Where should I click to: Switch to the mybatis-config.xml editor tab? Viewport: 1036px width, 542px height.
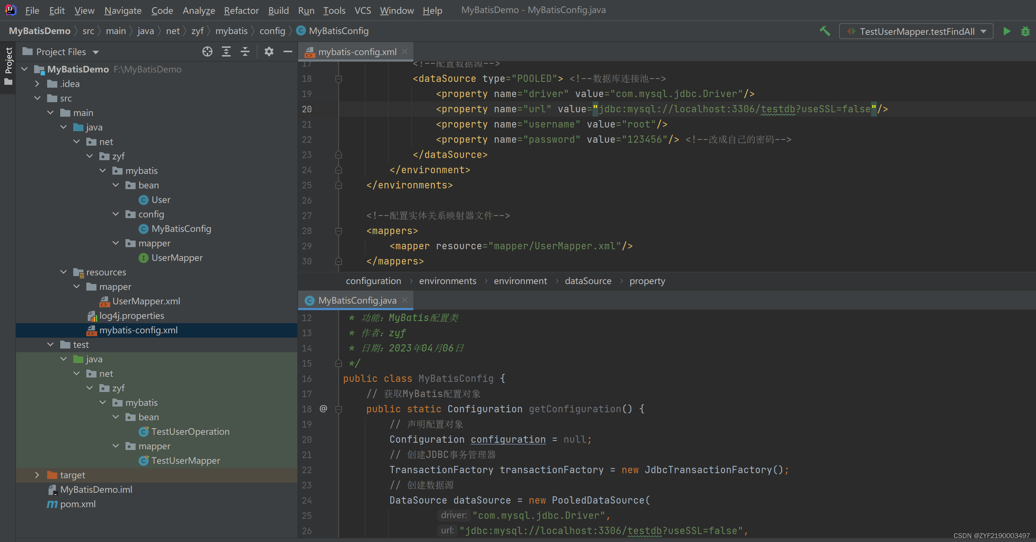[357, 52]
